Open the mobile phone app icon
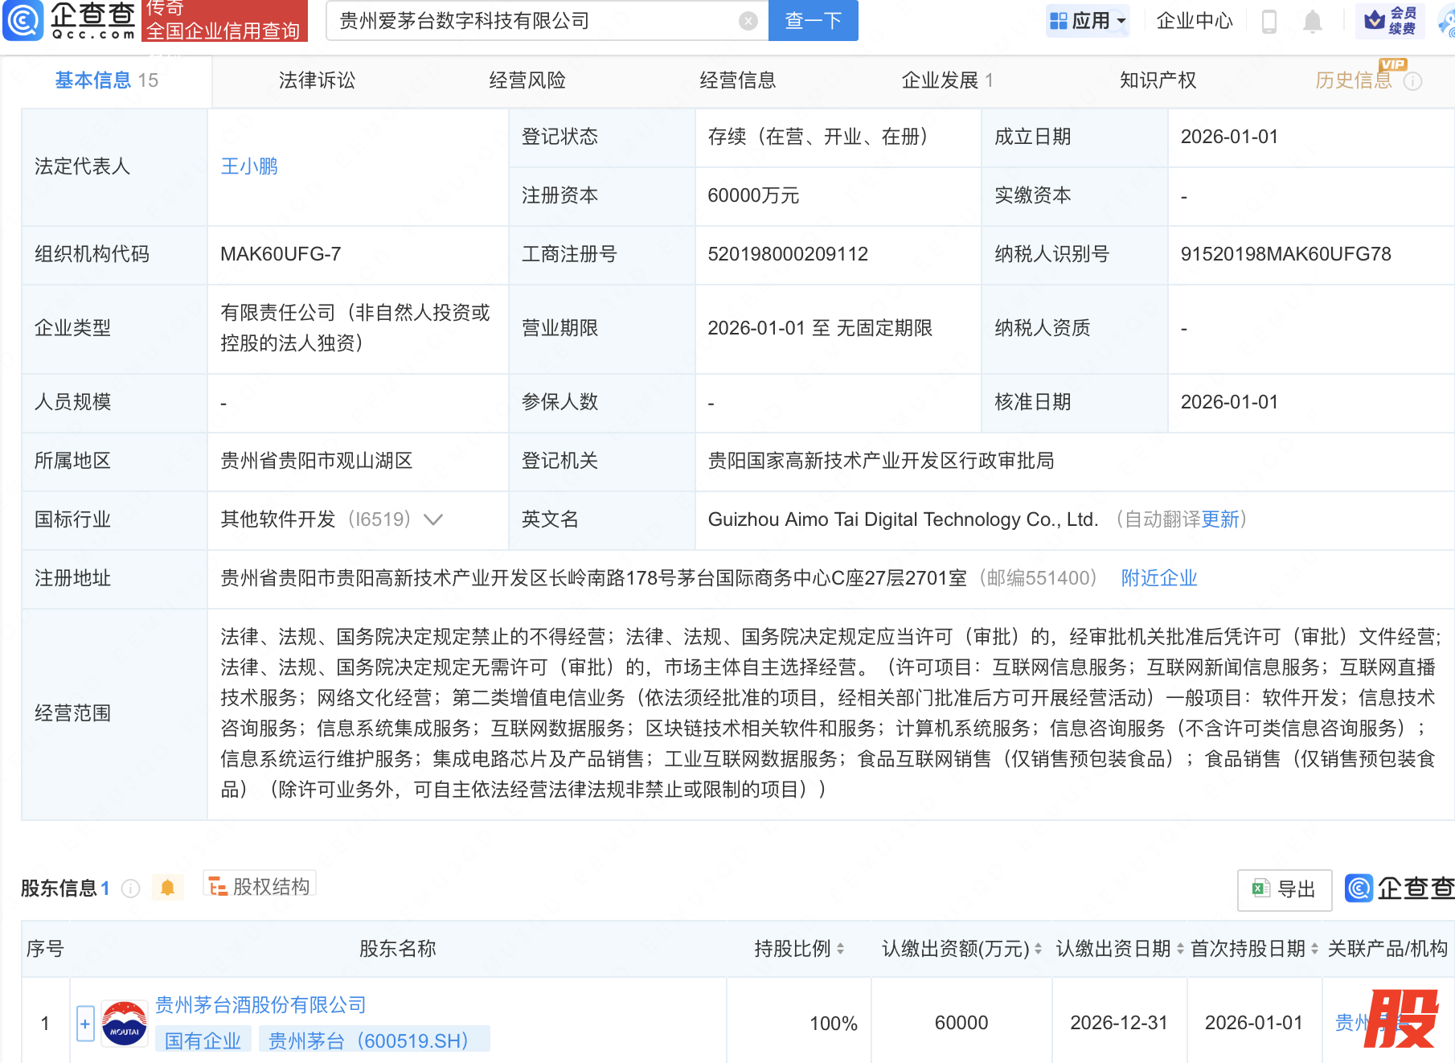Viewport: 1455px width, 1063px height. [1269, 21]
